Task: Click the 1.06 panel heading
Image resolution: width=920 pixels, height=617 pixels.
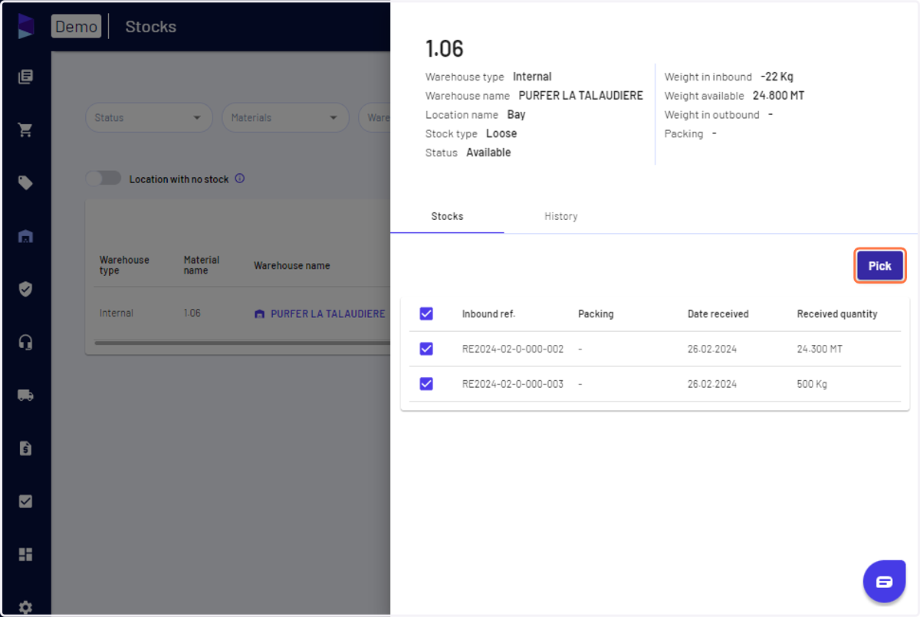Action: click(x=445, y=48)
